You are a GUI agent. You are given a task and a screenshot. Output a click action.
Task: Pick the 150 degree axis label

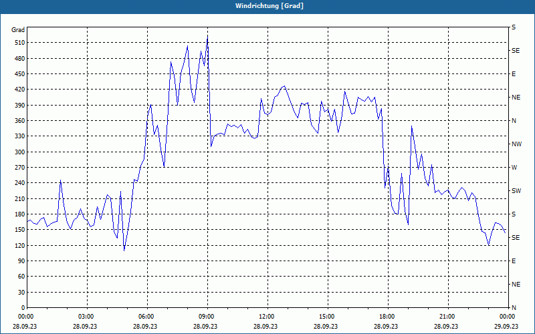[20, 230]
